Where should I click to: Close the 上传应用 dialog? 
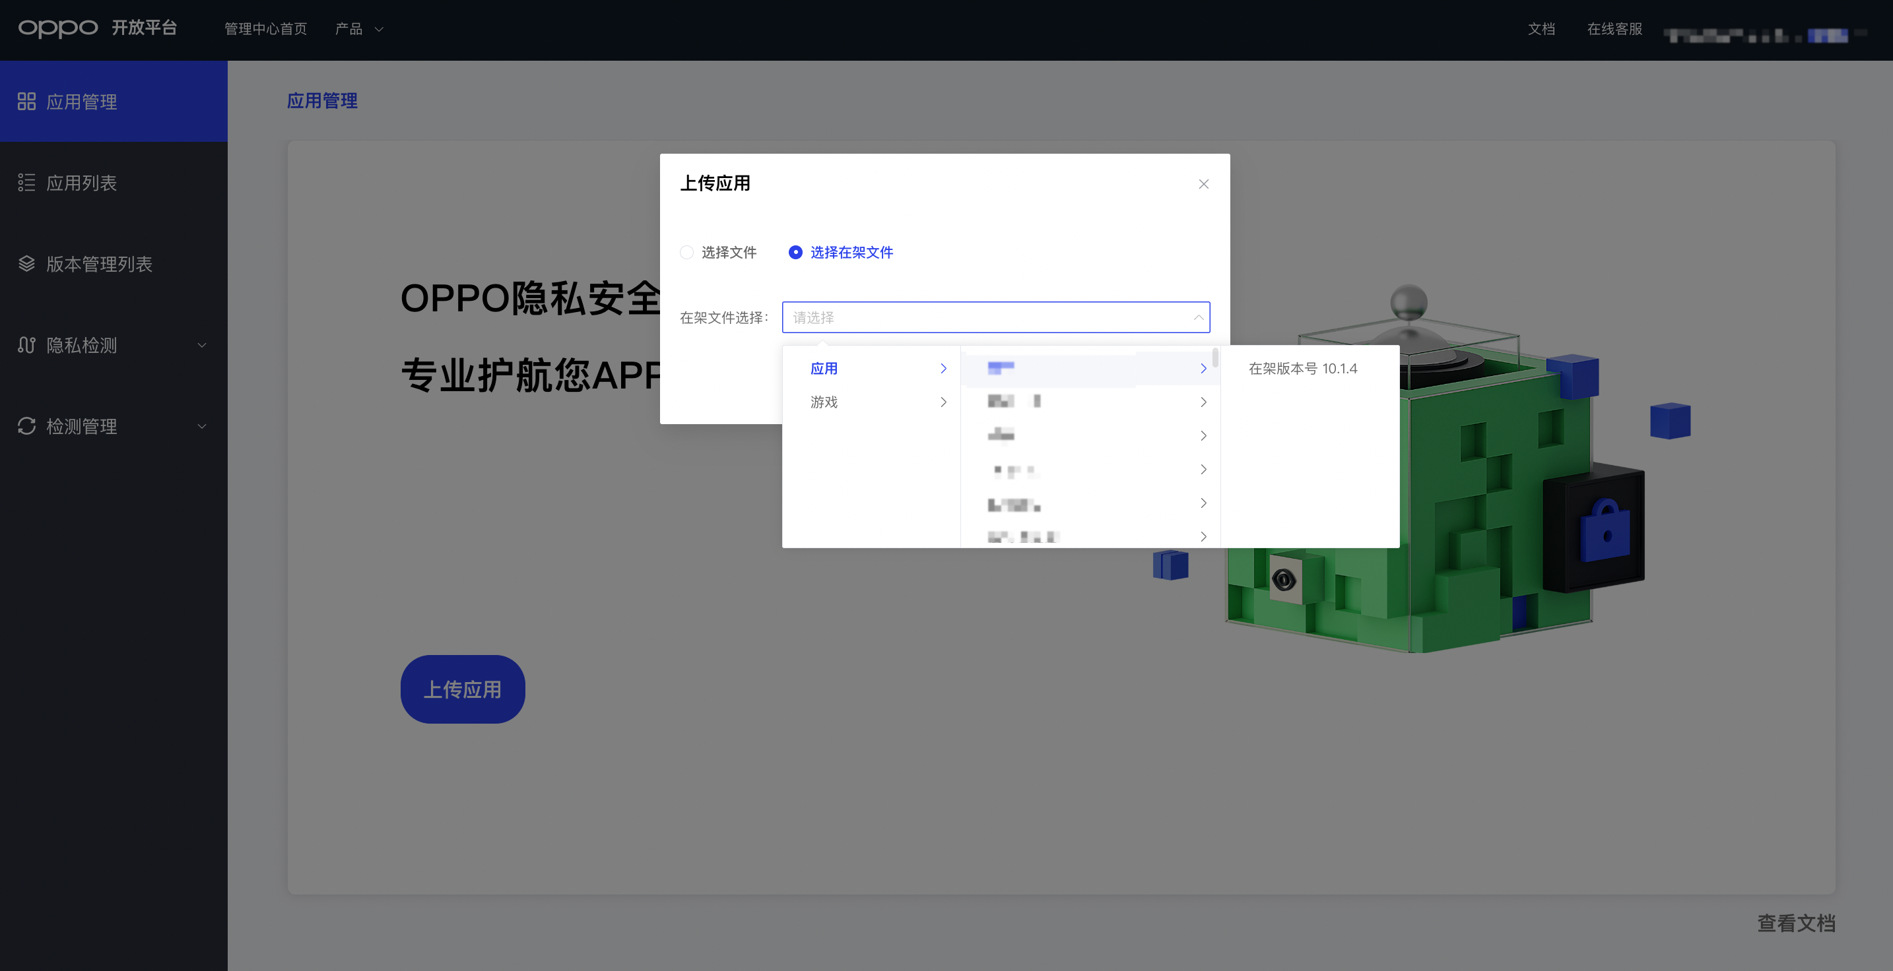[x=1204, y=183]
